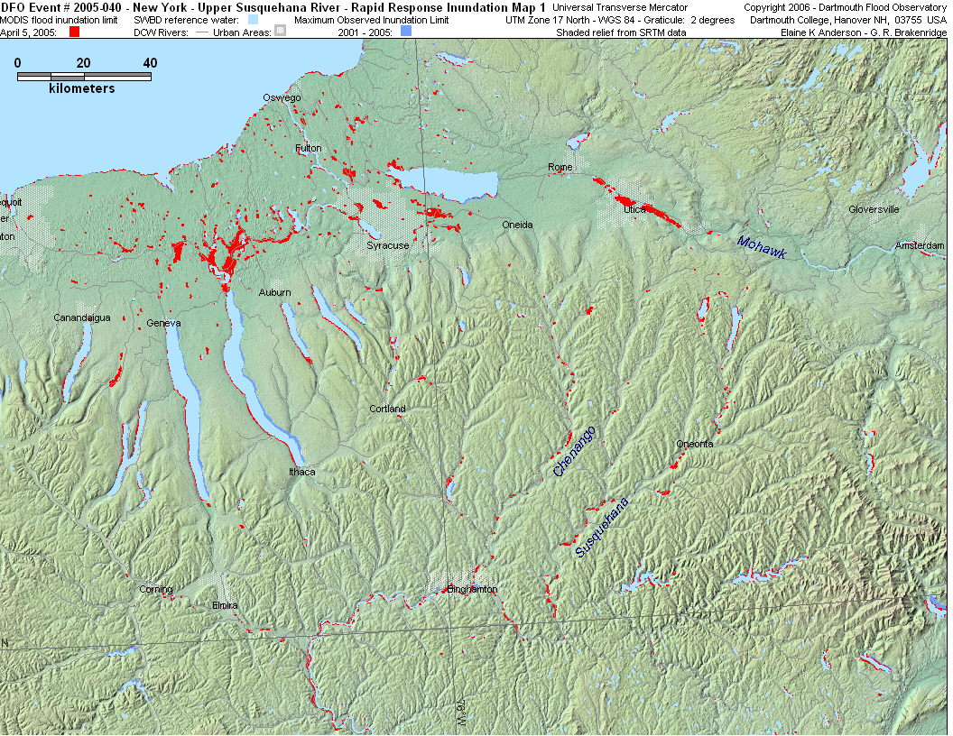This screenshot has width=953, height=736.
Task: Select the Utica city label
Action: point(634,209)
